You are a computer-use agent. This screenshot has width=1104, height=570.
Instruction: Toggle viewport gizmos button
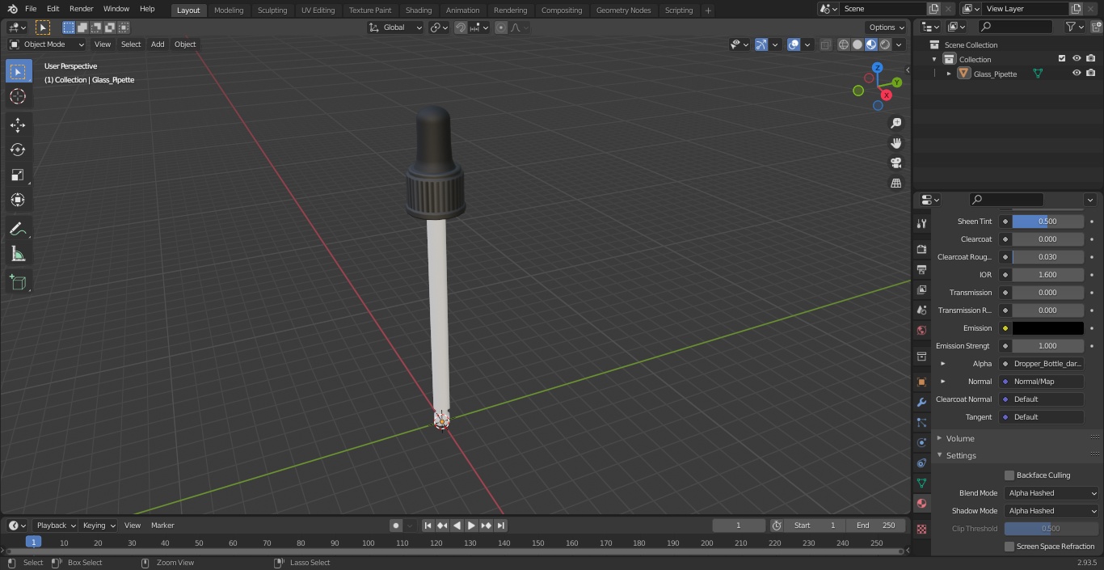pos(761,44)
